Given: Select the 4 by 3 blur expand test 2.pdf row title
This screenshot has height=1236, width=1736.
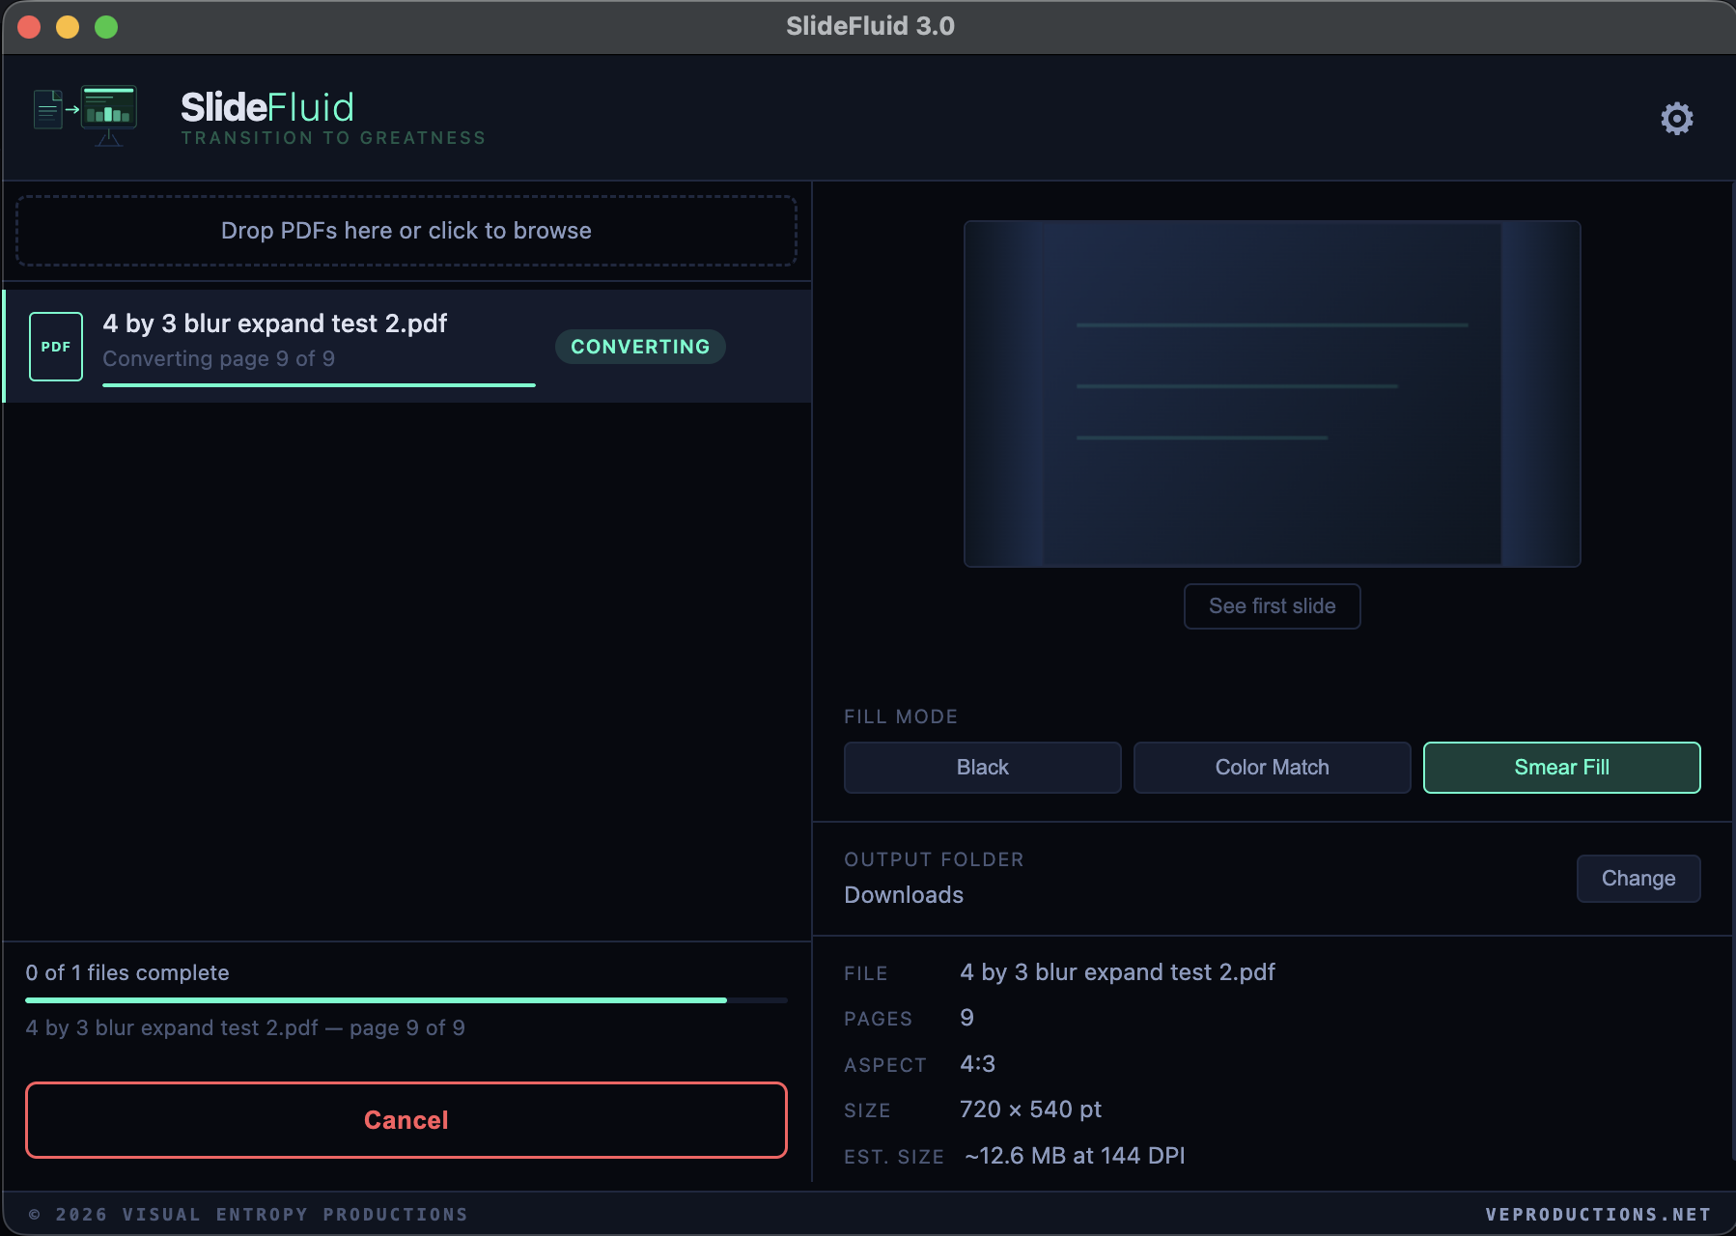Looking at the screenshot, I should point(275,323).
